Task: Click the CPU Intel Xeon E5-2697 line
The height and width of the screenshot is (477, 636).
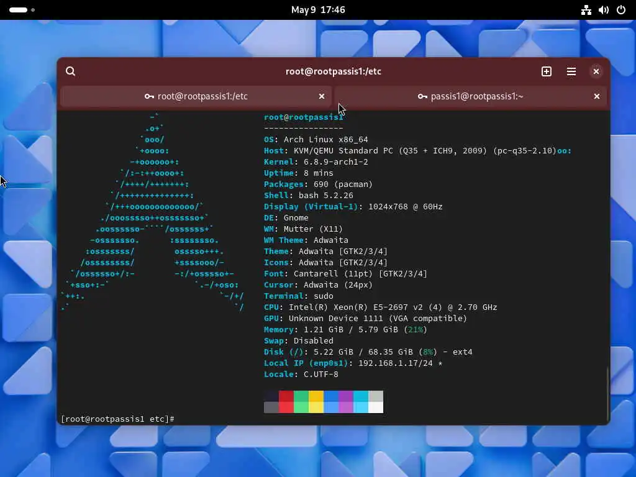Action: click(x=381, y=307)
